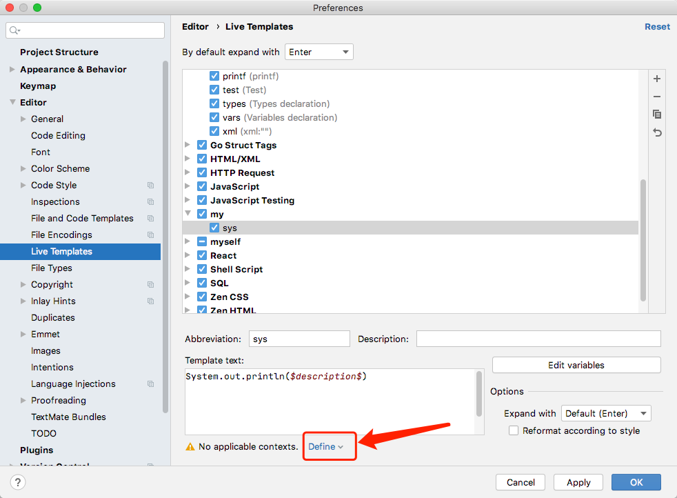Screen dimensions: 677x498
Task: Uncheck the types declaration template checkbox
Action: 214,103
